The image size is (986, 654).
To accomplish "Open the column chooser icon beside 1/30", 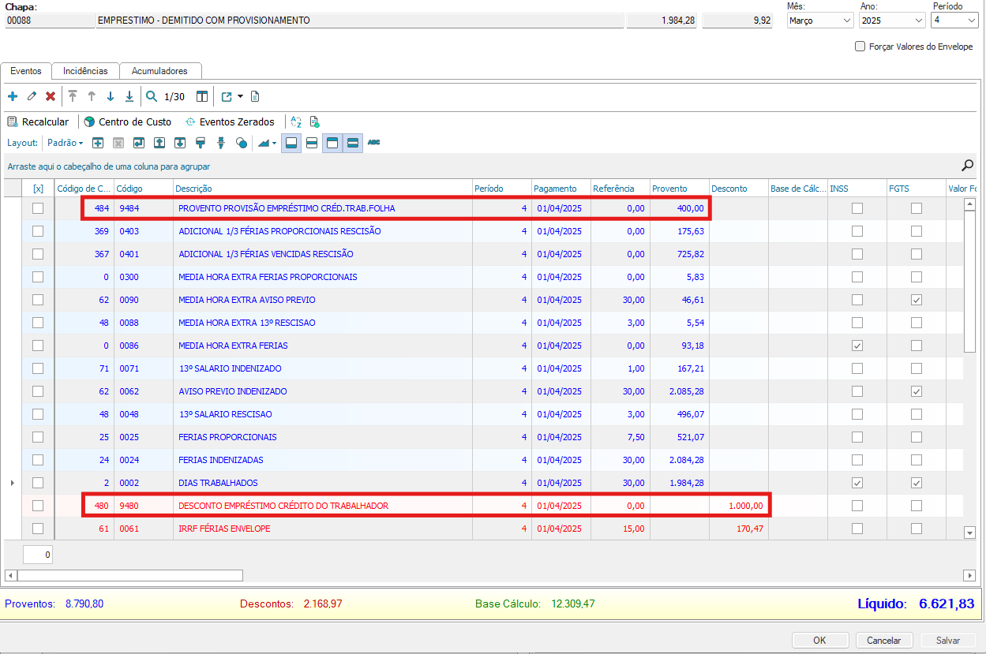I will [202, 96].
